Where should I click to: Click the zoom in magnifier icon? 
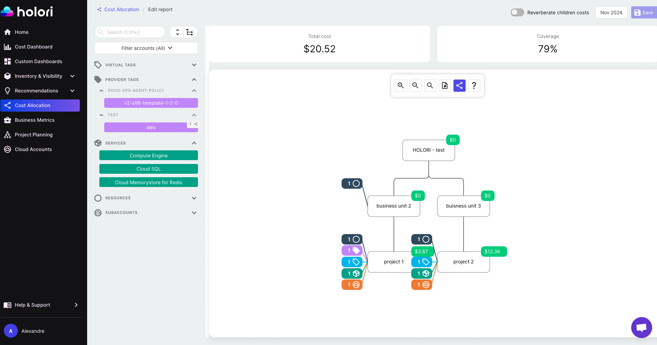tap(401, 85)
